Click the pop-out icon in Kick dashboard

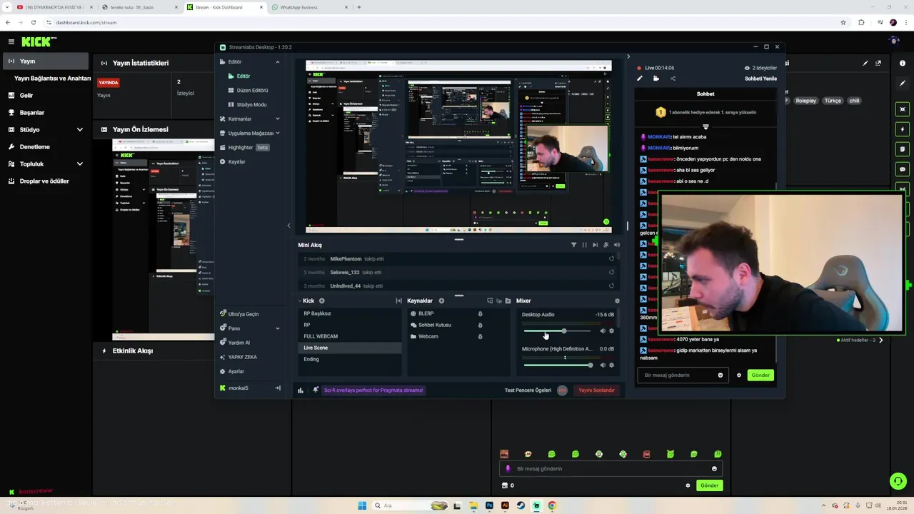click(x=878, y=63)
